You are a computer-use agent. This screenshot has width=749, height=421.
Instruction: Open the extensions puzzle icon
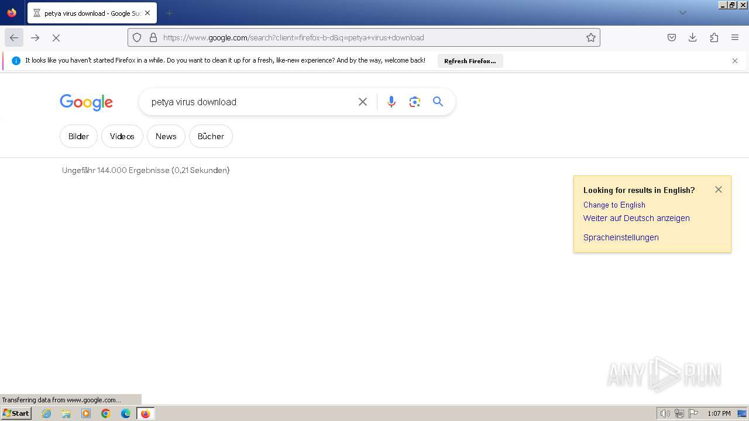point(714,37)
